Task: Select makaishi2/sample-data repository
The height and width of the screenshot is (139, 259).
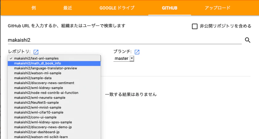Action: tap(54, 78)
